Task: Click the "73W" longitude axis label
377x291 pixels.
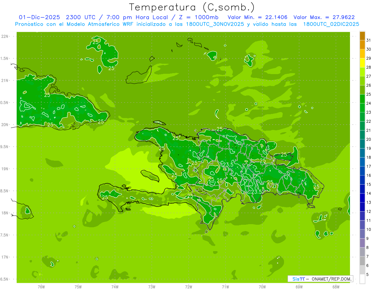Action: [x=152, y=287]
